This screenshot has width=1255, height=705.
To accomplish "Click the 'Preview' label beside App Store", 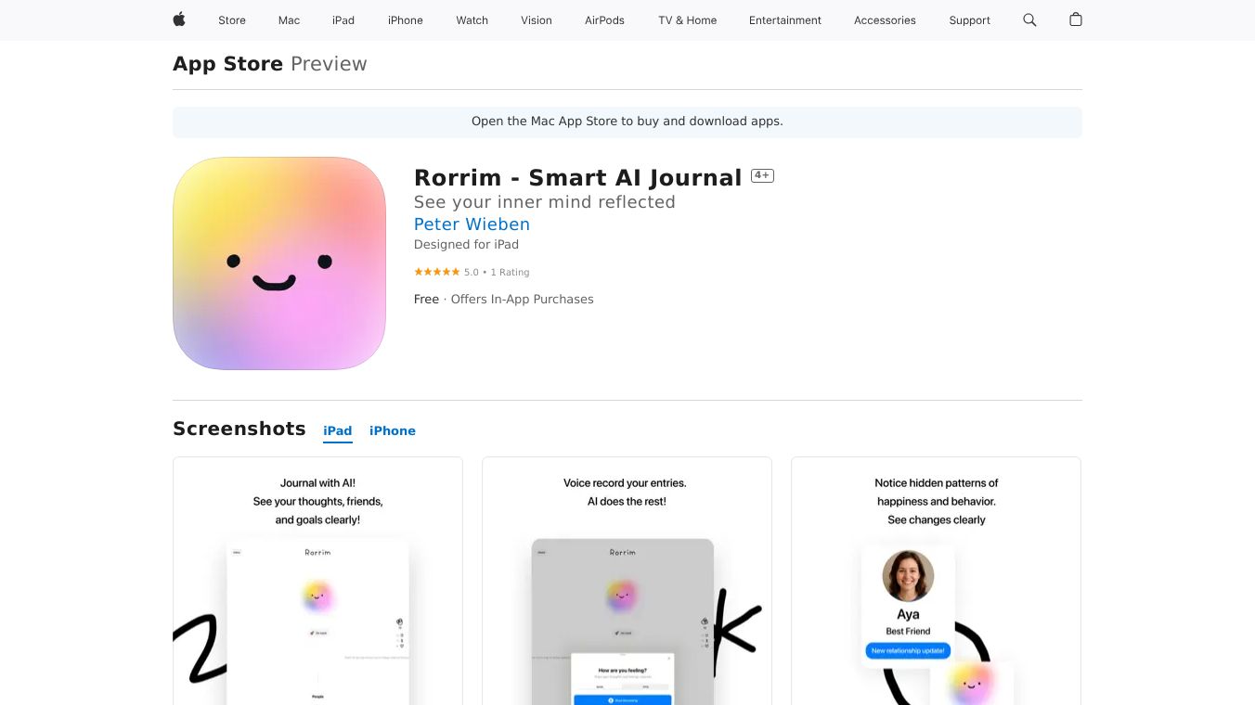I will pos(329,64).
